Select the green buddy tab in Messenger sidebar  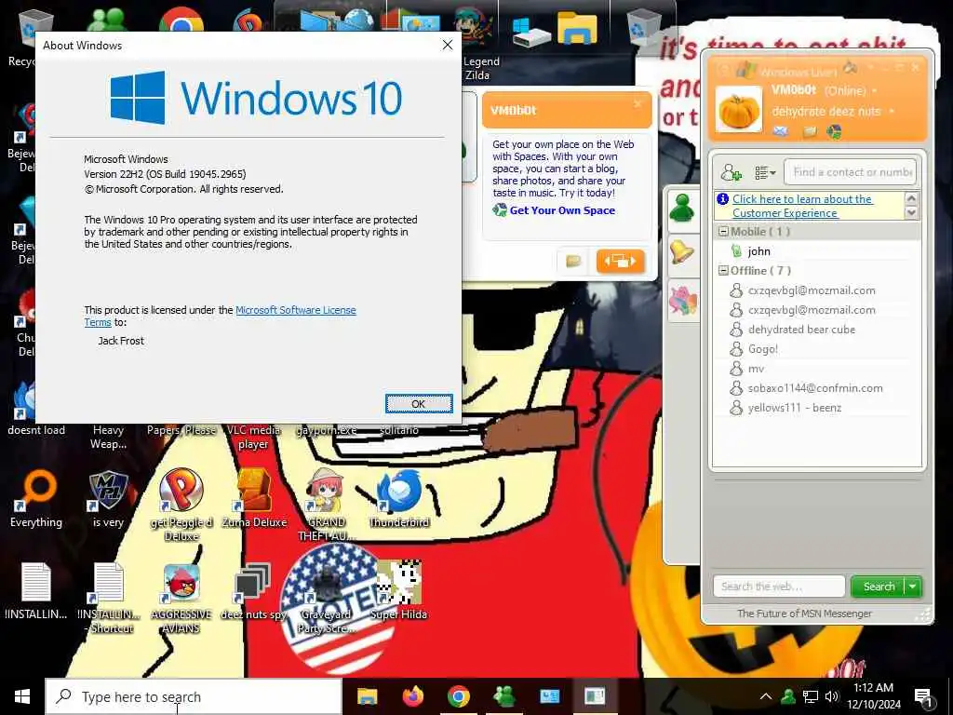click(682, 209)
